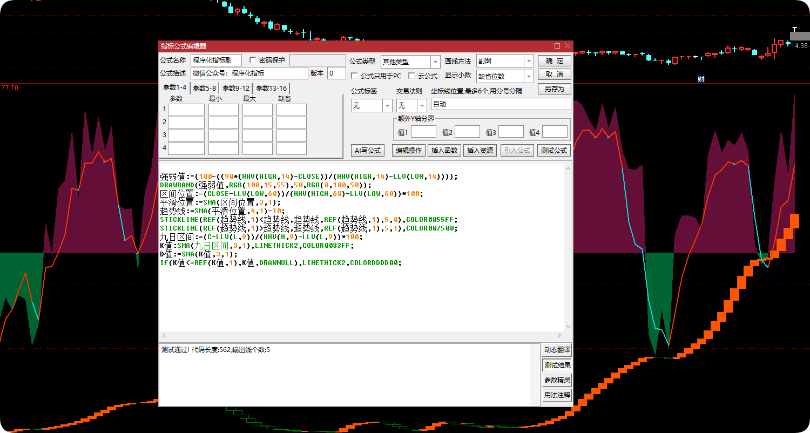
Task: Select the 参数13-16 tab
Action: click(272, 89)
